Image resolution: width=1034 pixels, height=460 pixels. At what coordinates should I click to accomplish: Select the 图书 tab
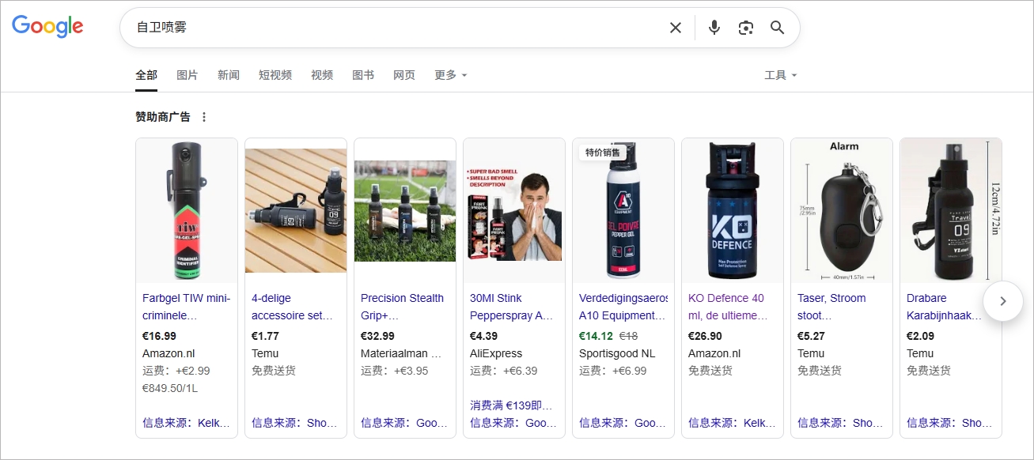363,75
